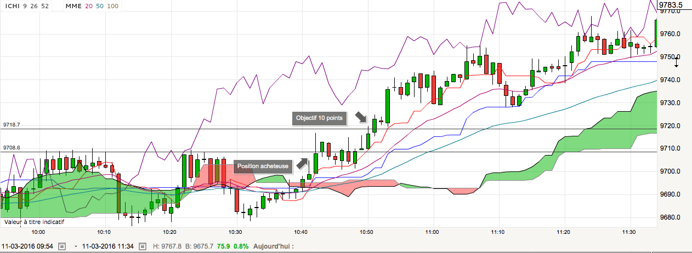The width and height of the screenshot is (692, 253).
Task: Click the 11:20 time axis label
Action: pos(564,232)
